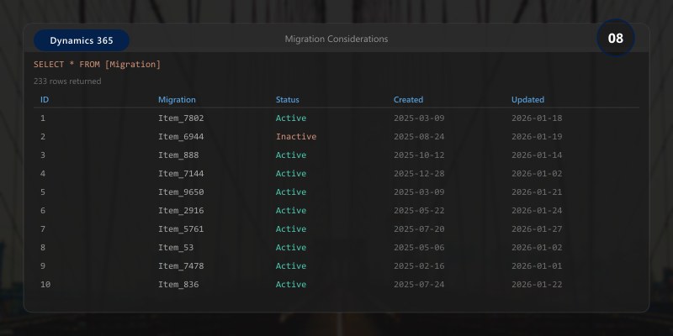Select the Item_6944 cell
Viewport: 673px width, 336px height.
click(x=181, y=136)
